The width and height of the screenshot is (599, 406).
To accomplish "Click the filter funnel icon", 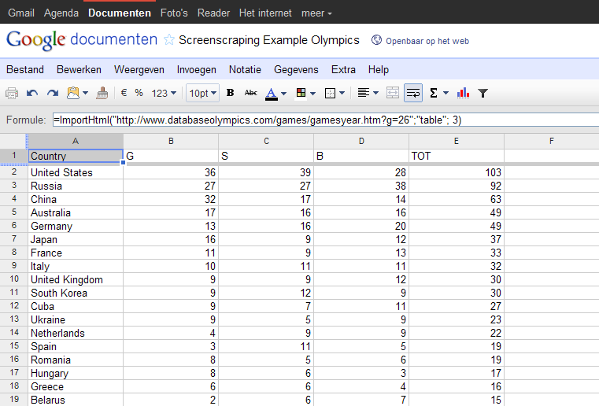I will point(483,93).
